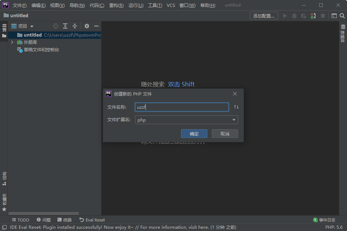Click the 取消 button
The width and height of the screenshot is (347, 231).
click(x=225, y=134)
